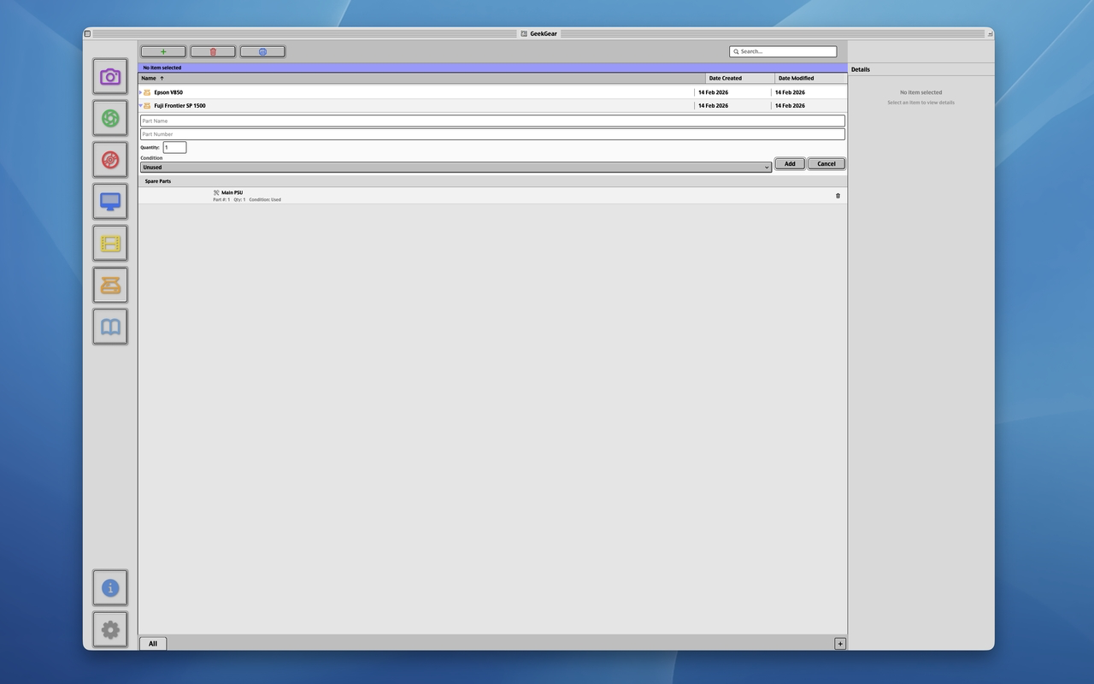Click the GeekGear window title
Viewport: 1094px width, 684px height.
[x=544, y=33]
